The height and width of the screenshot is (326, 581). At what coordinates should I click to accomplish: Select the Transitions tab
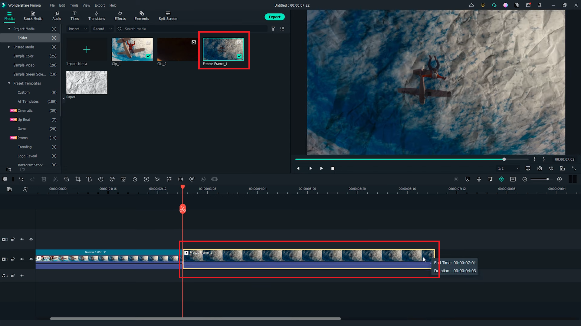[96, 16]
